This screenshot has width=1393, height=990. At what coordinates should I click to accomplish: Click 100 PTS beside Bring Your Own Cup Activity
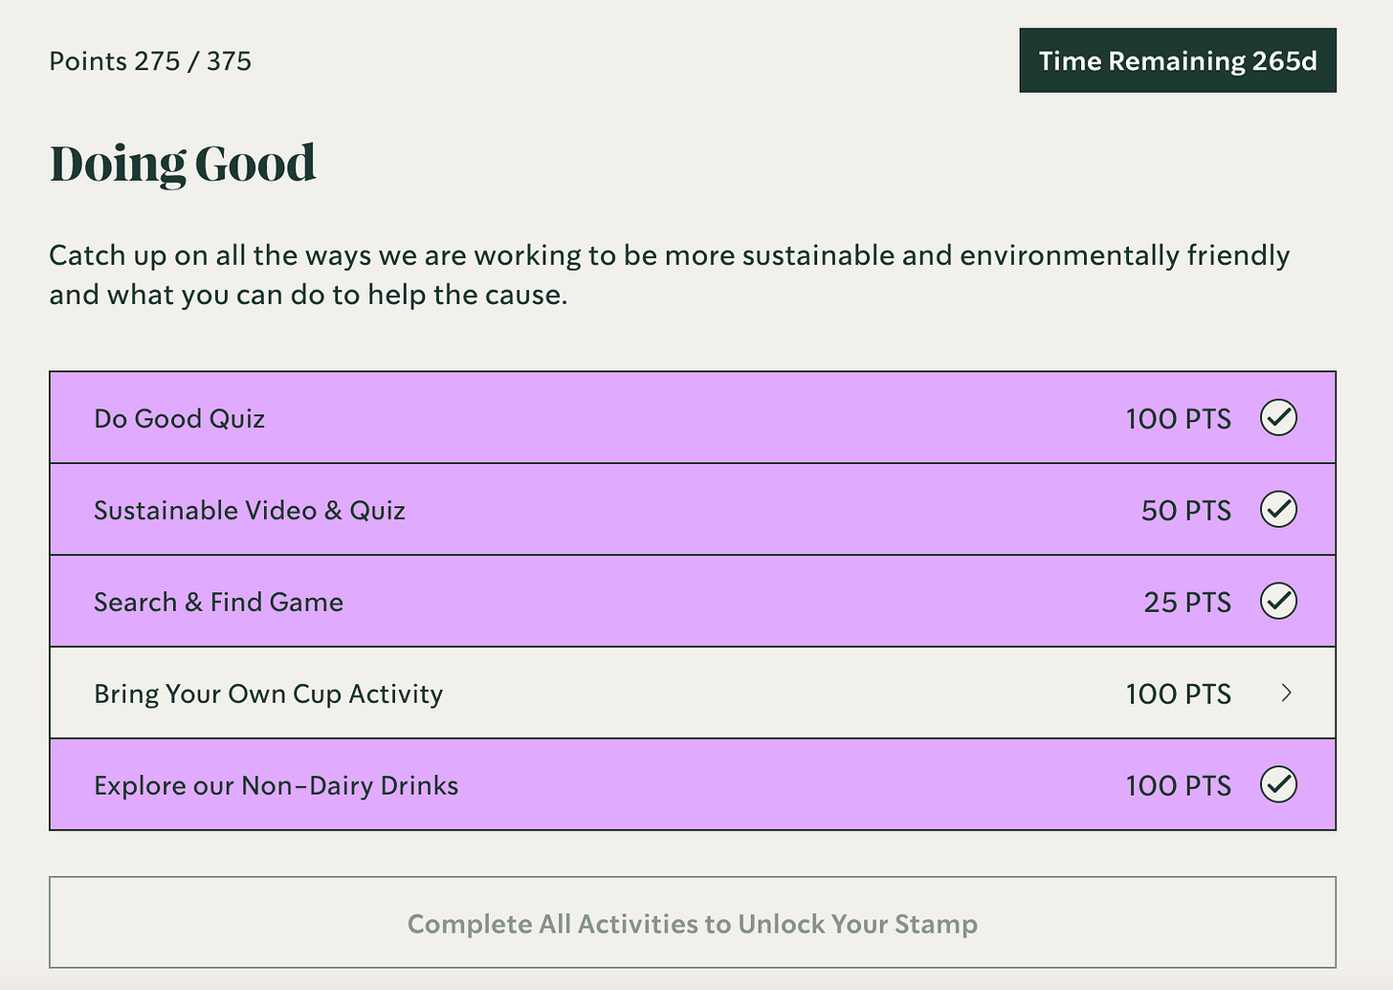coord(1179,694)
